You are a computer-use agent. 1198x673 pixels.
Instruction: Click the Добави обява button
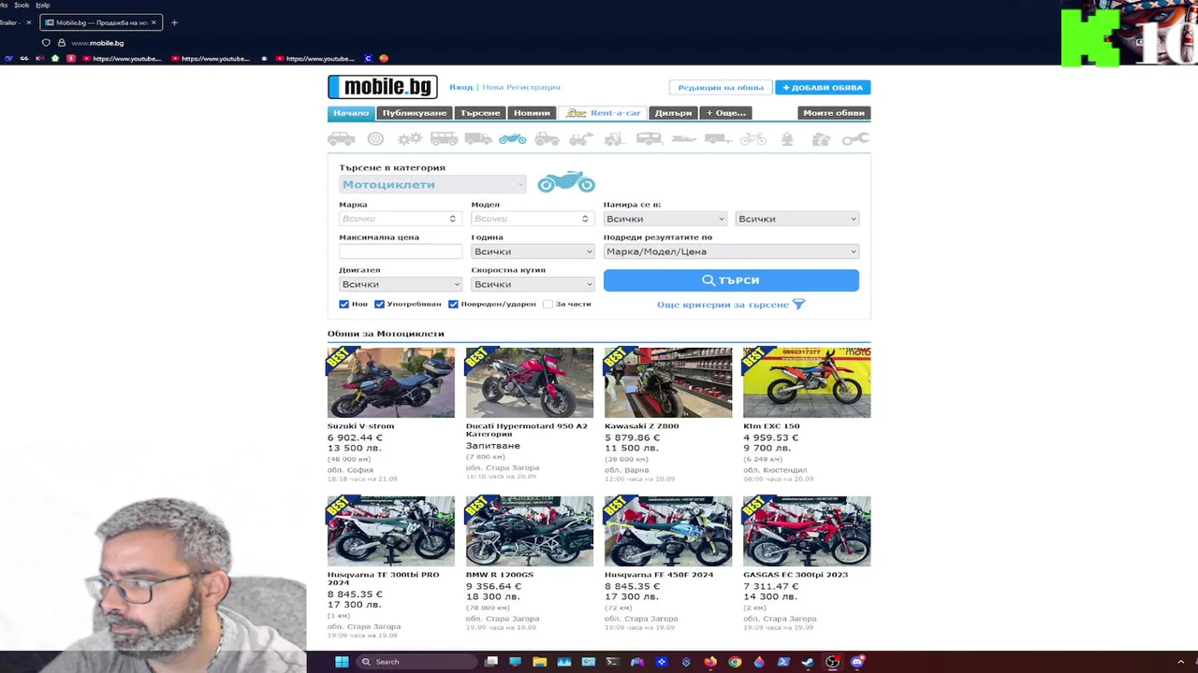click(x=823, y=88)
